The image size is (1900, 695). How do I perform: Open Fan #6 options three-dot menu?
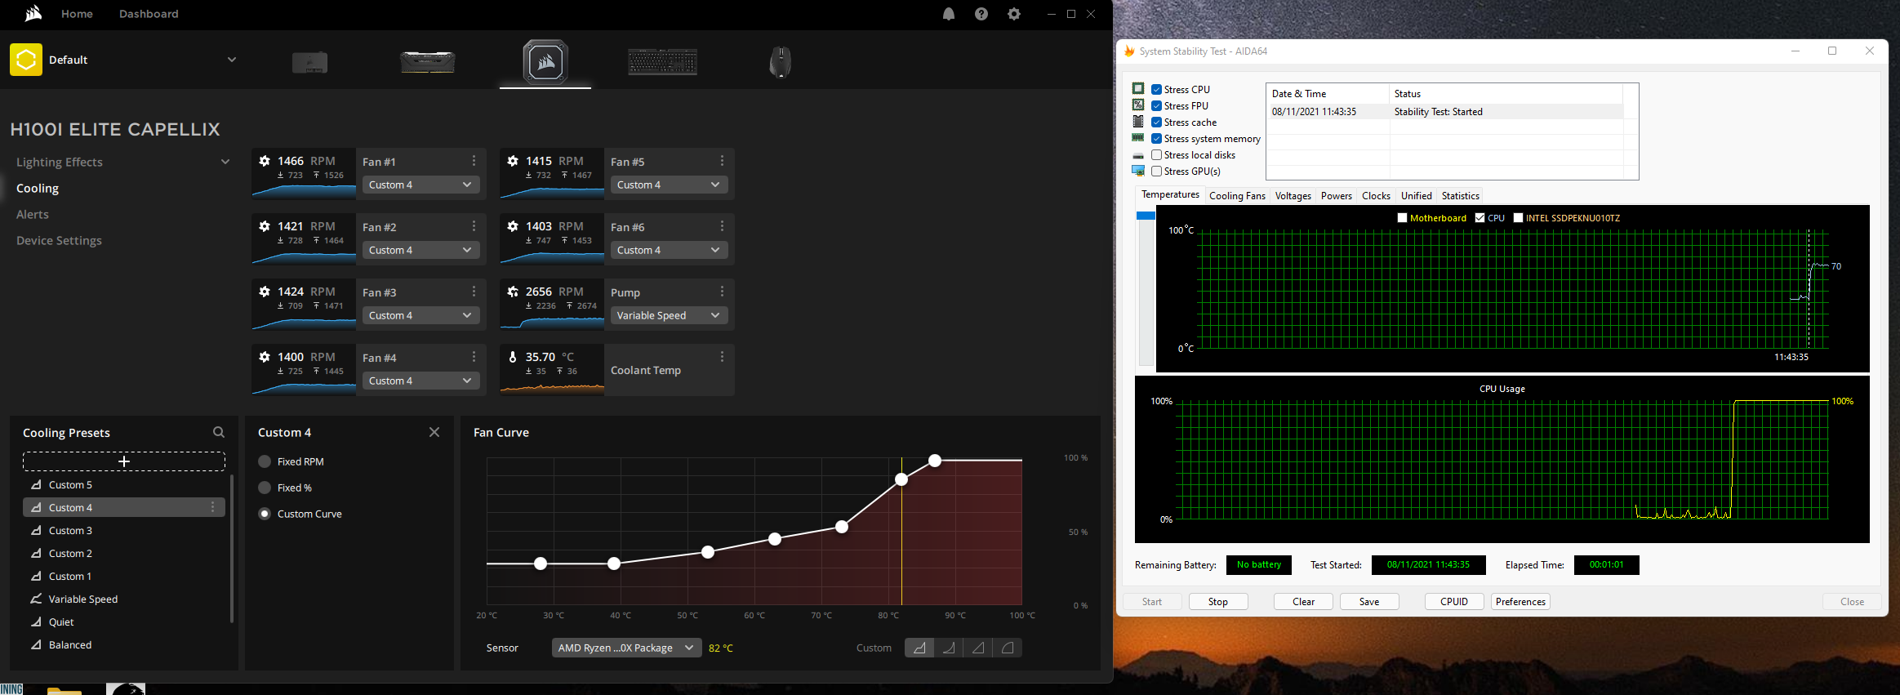tap(722, 226)
